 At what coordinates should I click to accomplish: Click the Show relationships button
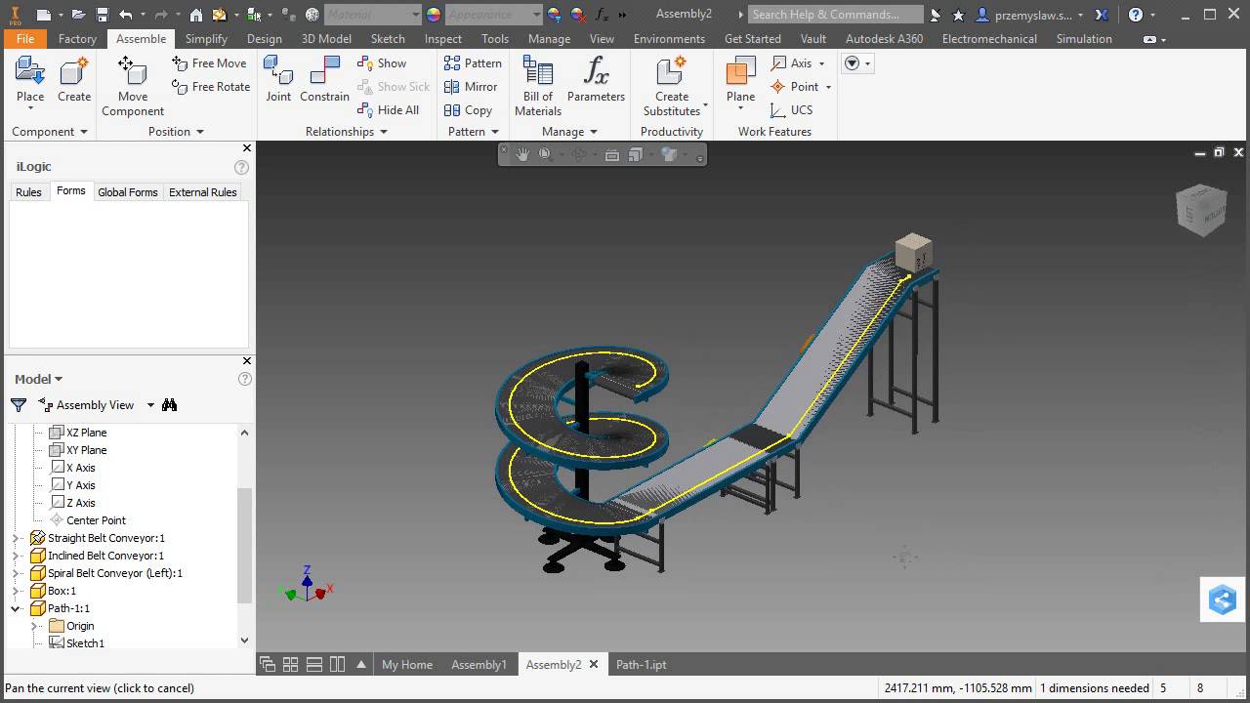(382, 62)
